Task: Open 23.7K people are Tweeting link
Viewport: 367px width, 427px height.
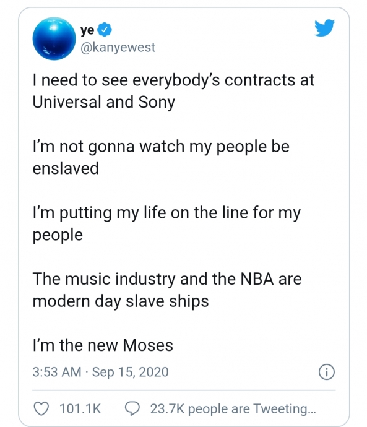Action: [x=233, y=409]
